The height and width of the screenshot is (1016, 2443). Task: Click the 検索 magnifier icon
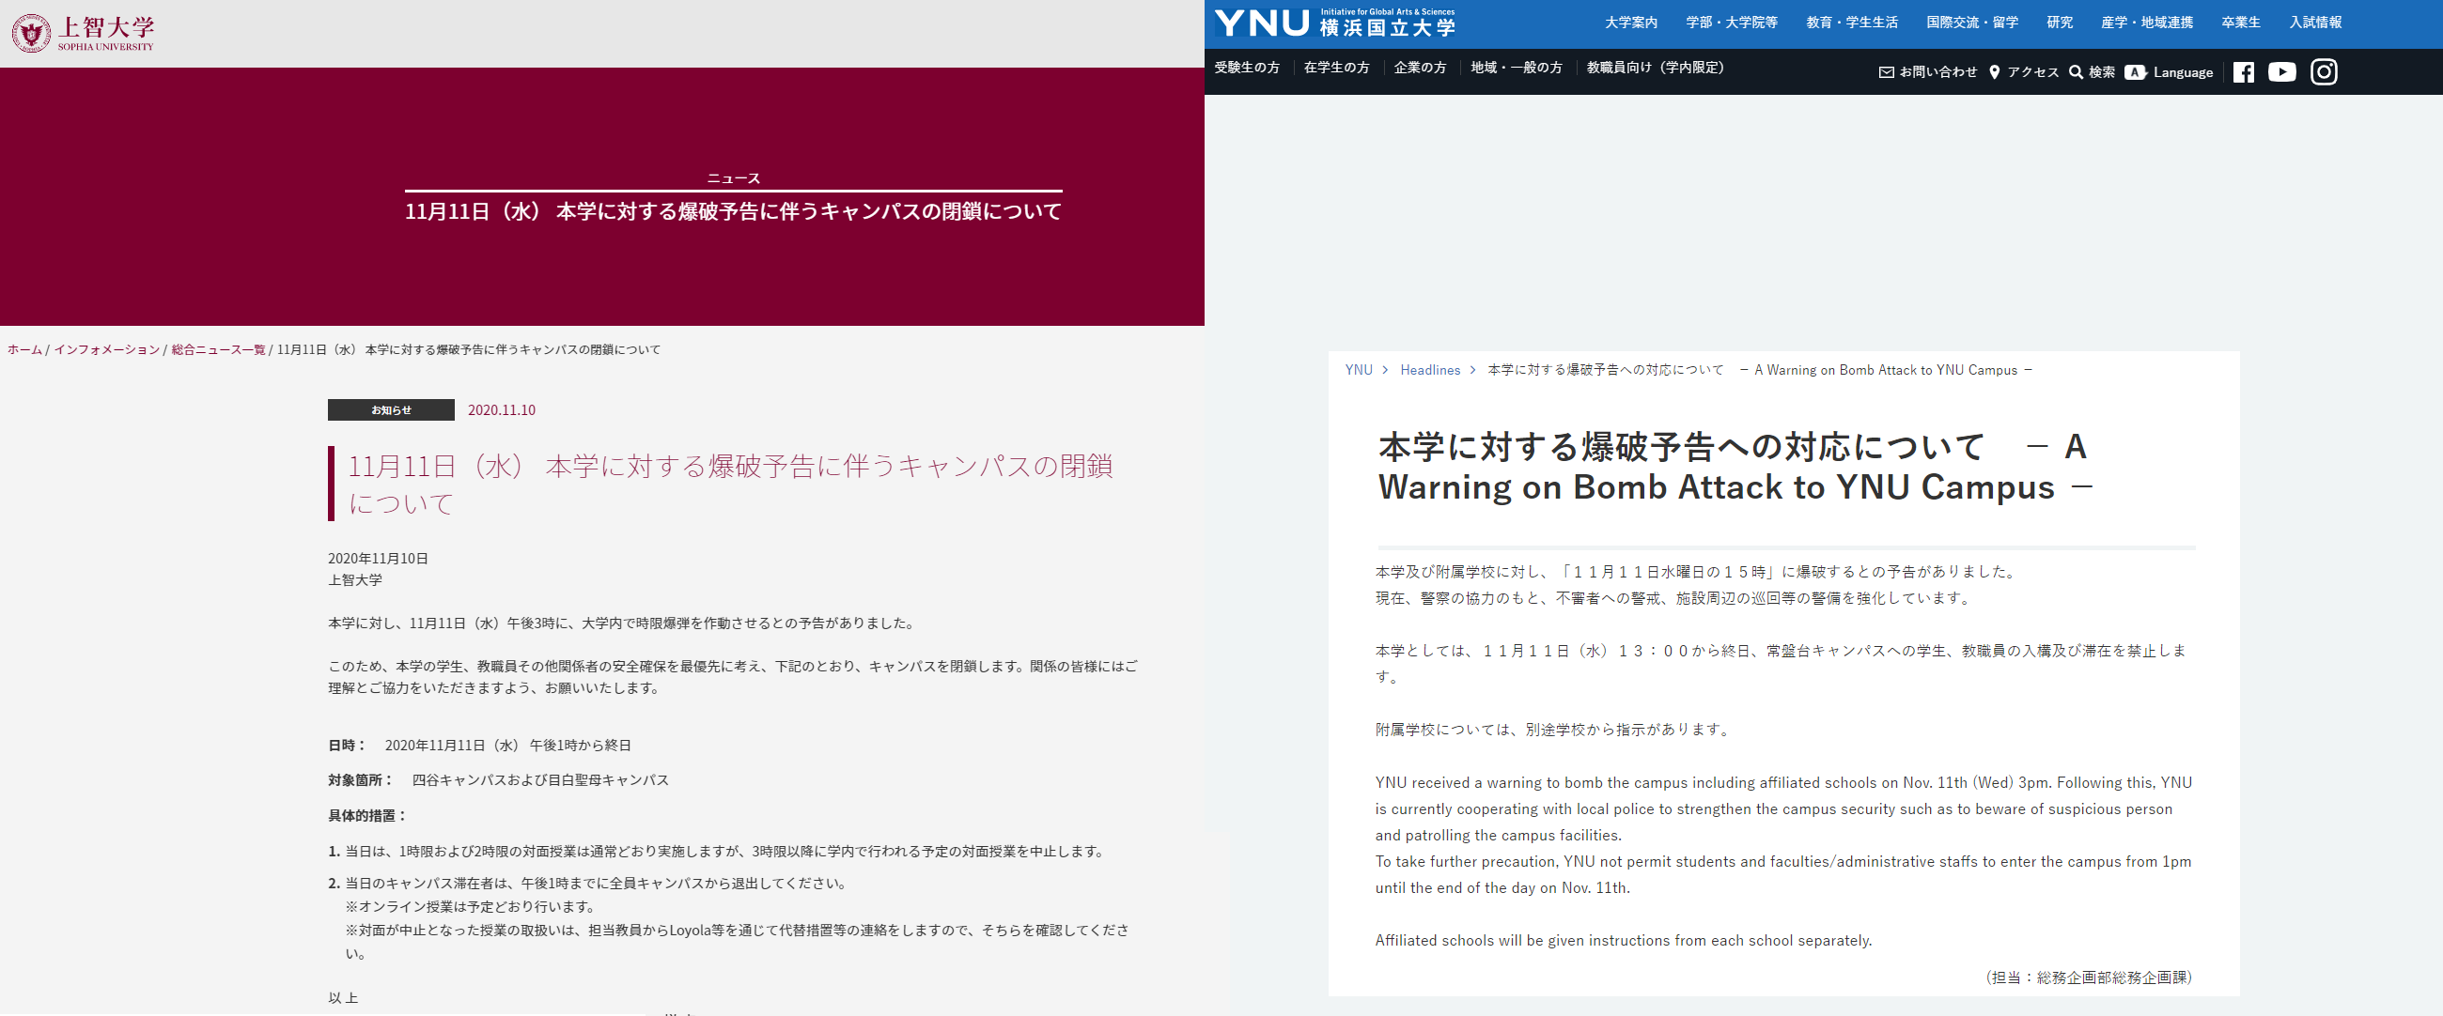(x=2076, y=72)
